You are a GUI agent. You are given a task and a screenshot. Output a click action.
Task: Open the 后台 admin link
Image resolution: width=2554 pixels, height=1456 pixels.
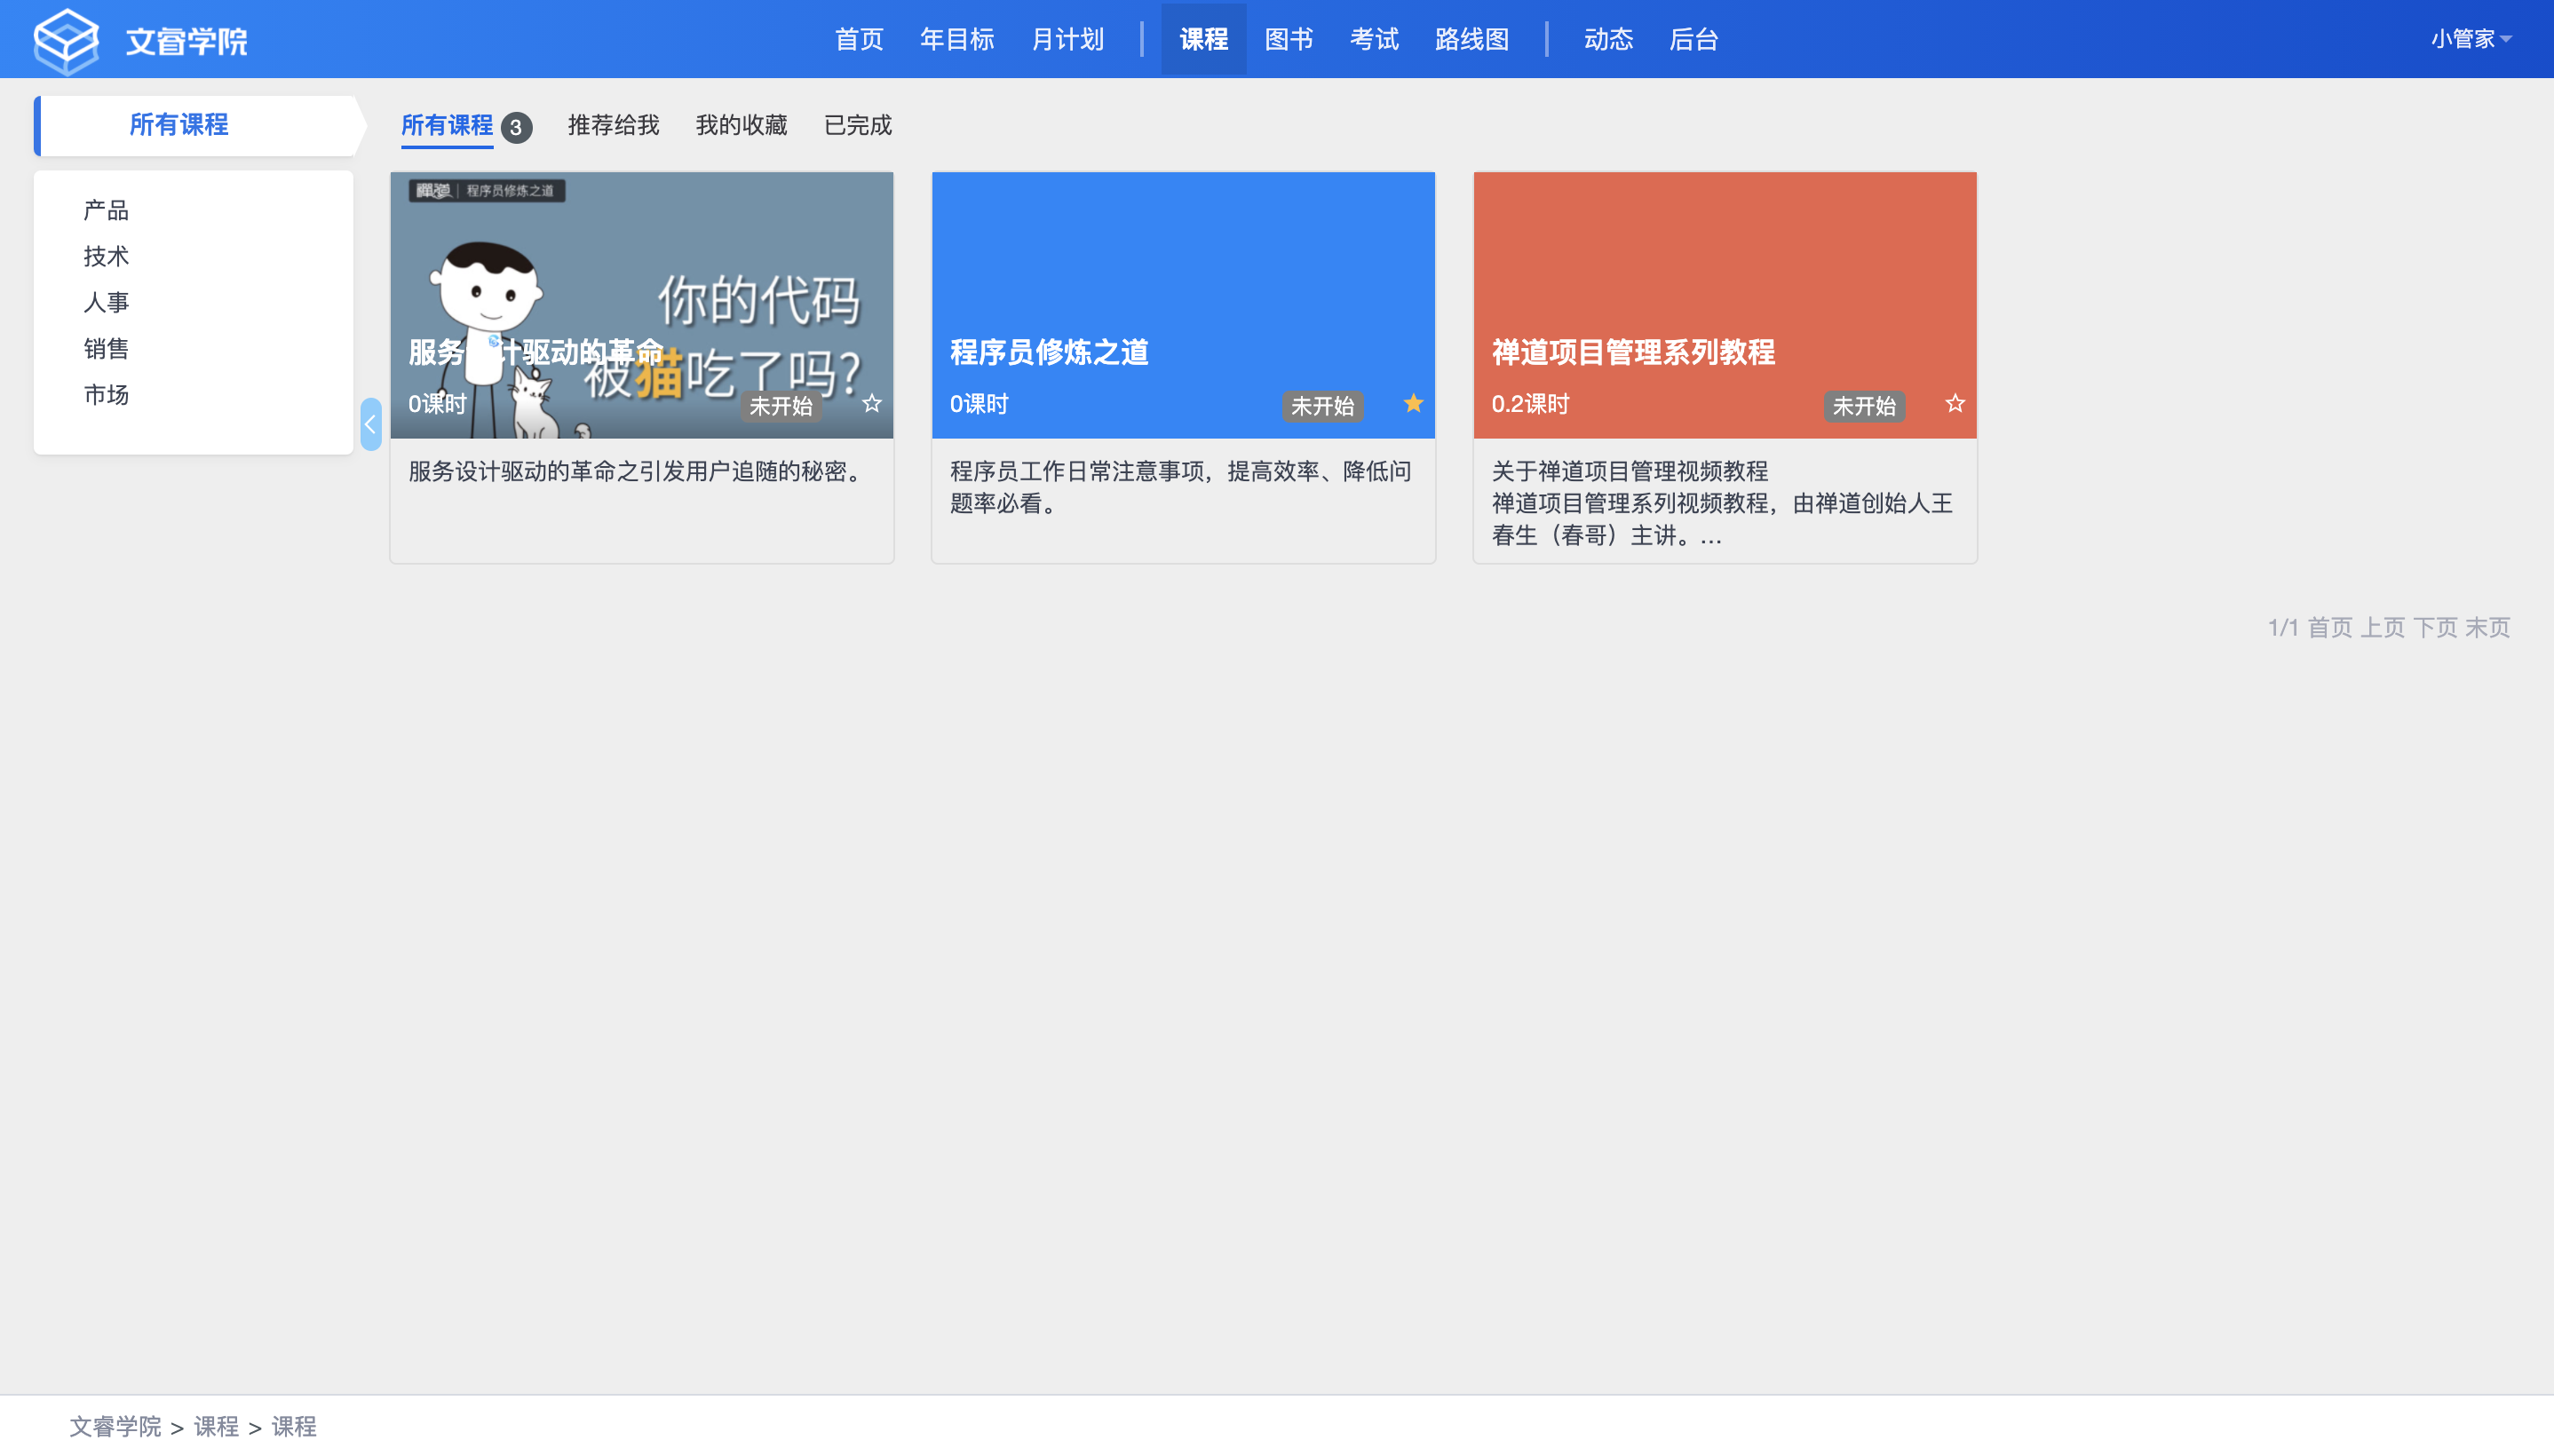pyautogui.click(x=1693, y=39)
